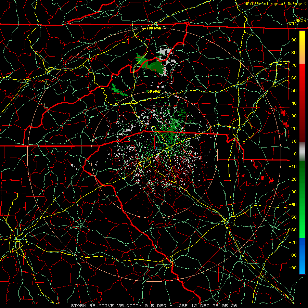
Task: Select the positive 90 value on the velocity scale
Action: coord(294,40)
